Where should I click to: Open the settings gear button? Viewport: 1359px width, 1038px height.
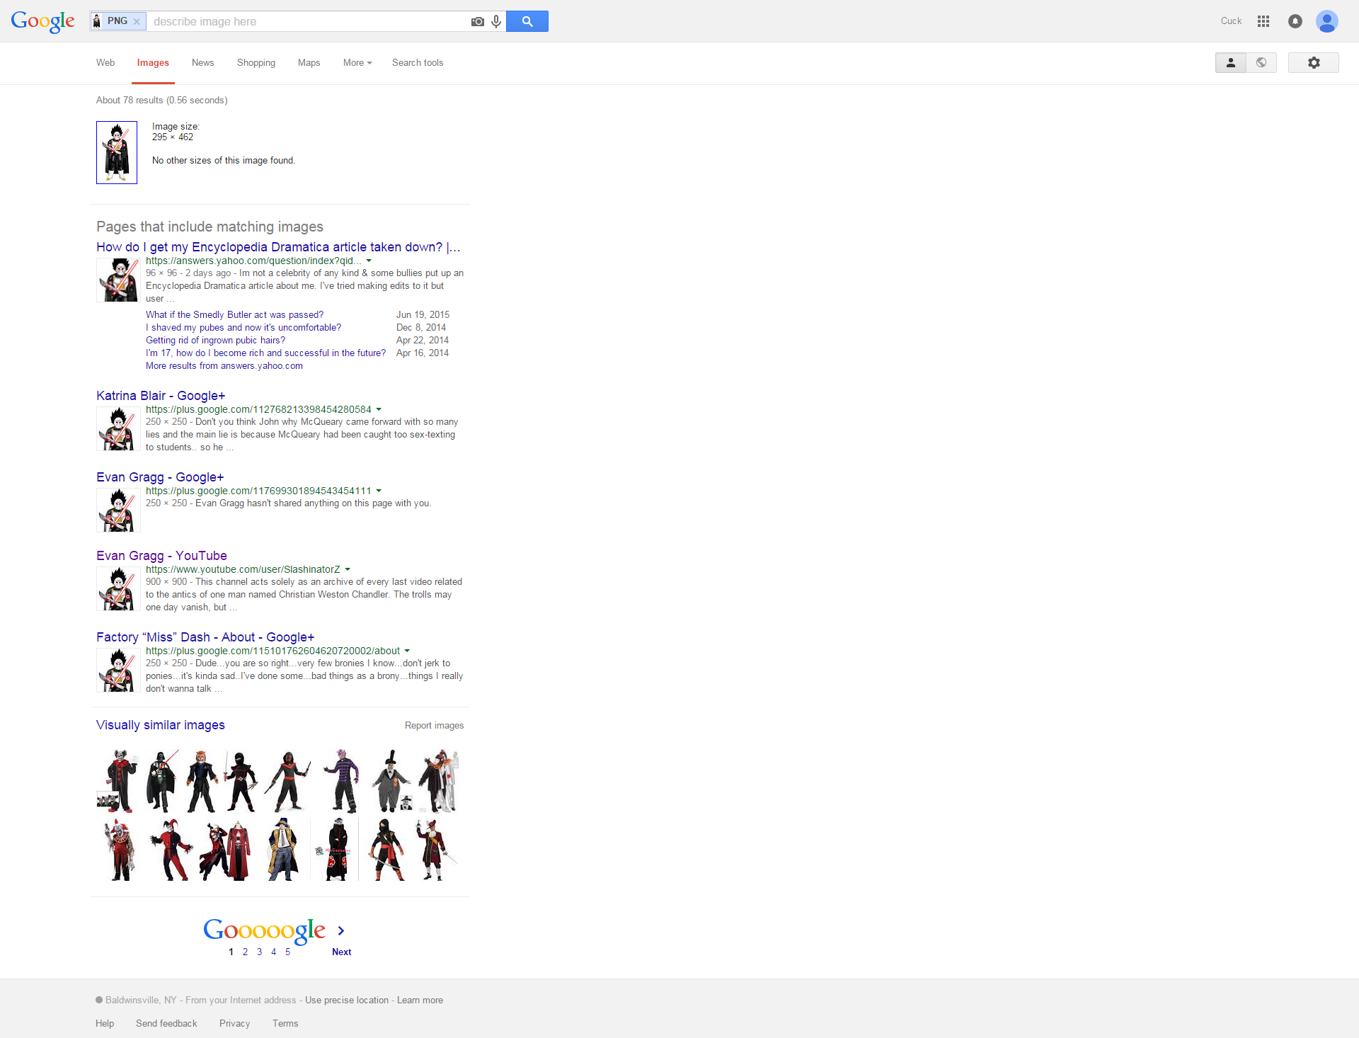tap(1314, 63)
